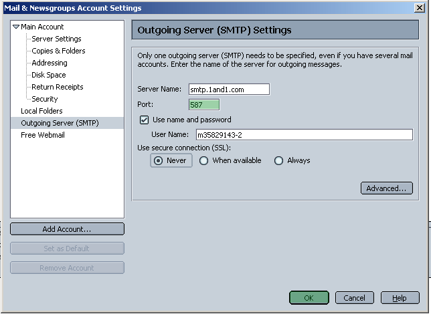Image resolution: width=431 pixels, height=314 pixels.
Task: Uncheck Use name and password
Action: click(144, 120)
